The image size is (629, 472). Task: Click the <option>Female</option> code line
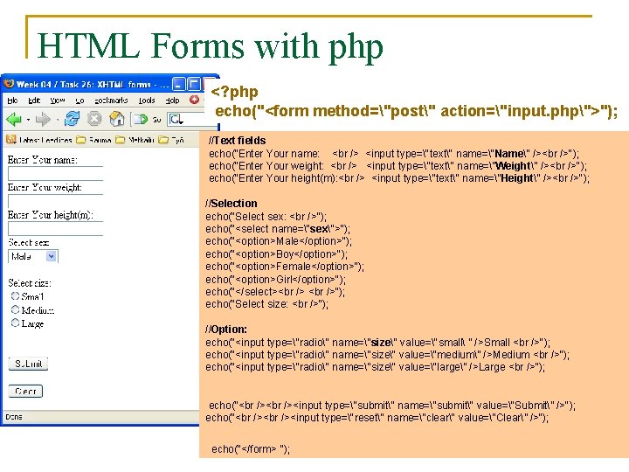(285, 267)
